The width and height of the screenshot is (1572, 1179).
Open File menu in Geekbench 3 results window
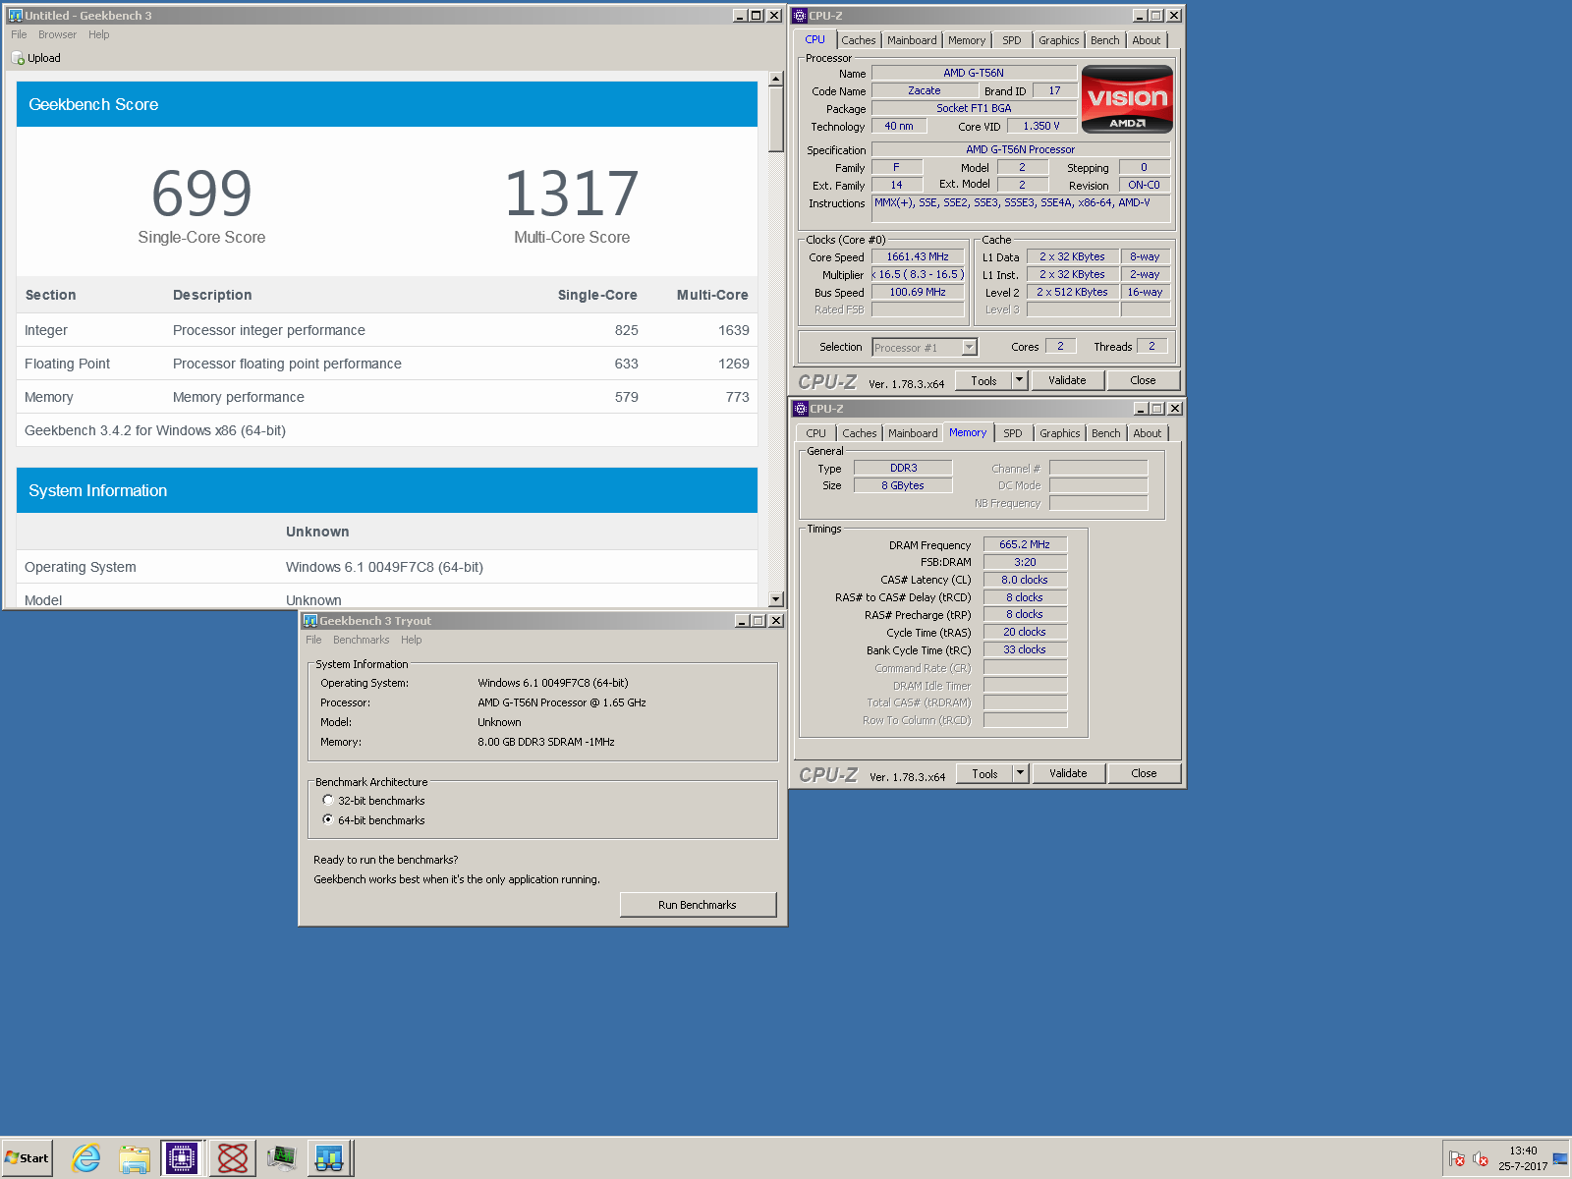click(x=19, y=34)
